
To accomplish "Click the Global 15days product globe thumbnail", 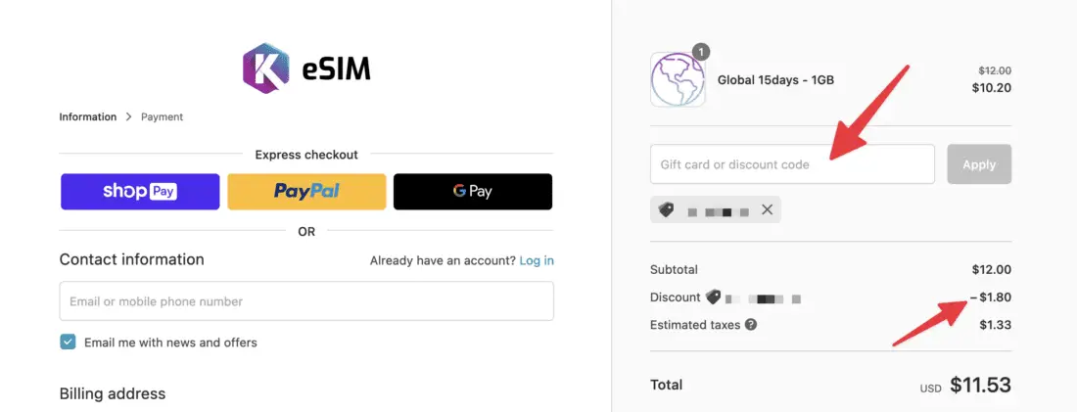I will 678,80.
